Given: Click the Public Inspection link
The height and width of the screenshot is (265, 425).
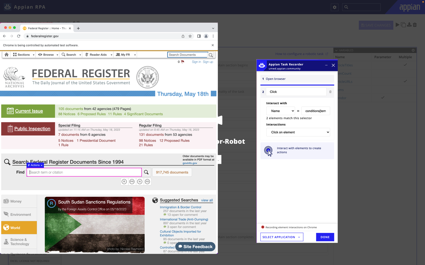Looking at the screenshot, I should (x=32, y=129).
